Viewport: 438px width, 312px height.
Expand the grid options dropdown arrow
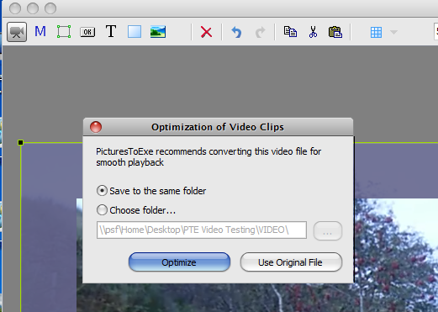click(393, 32)
